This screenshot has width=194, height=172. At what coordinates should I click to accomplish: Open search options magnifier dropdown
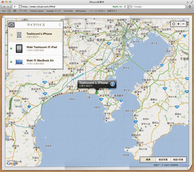(131, 7)
